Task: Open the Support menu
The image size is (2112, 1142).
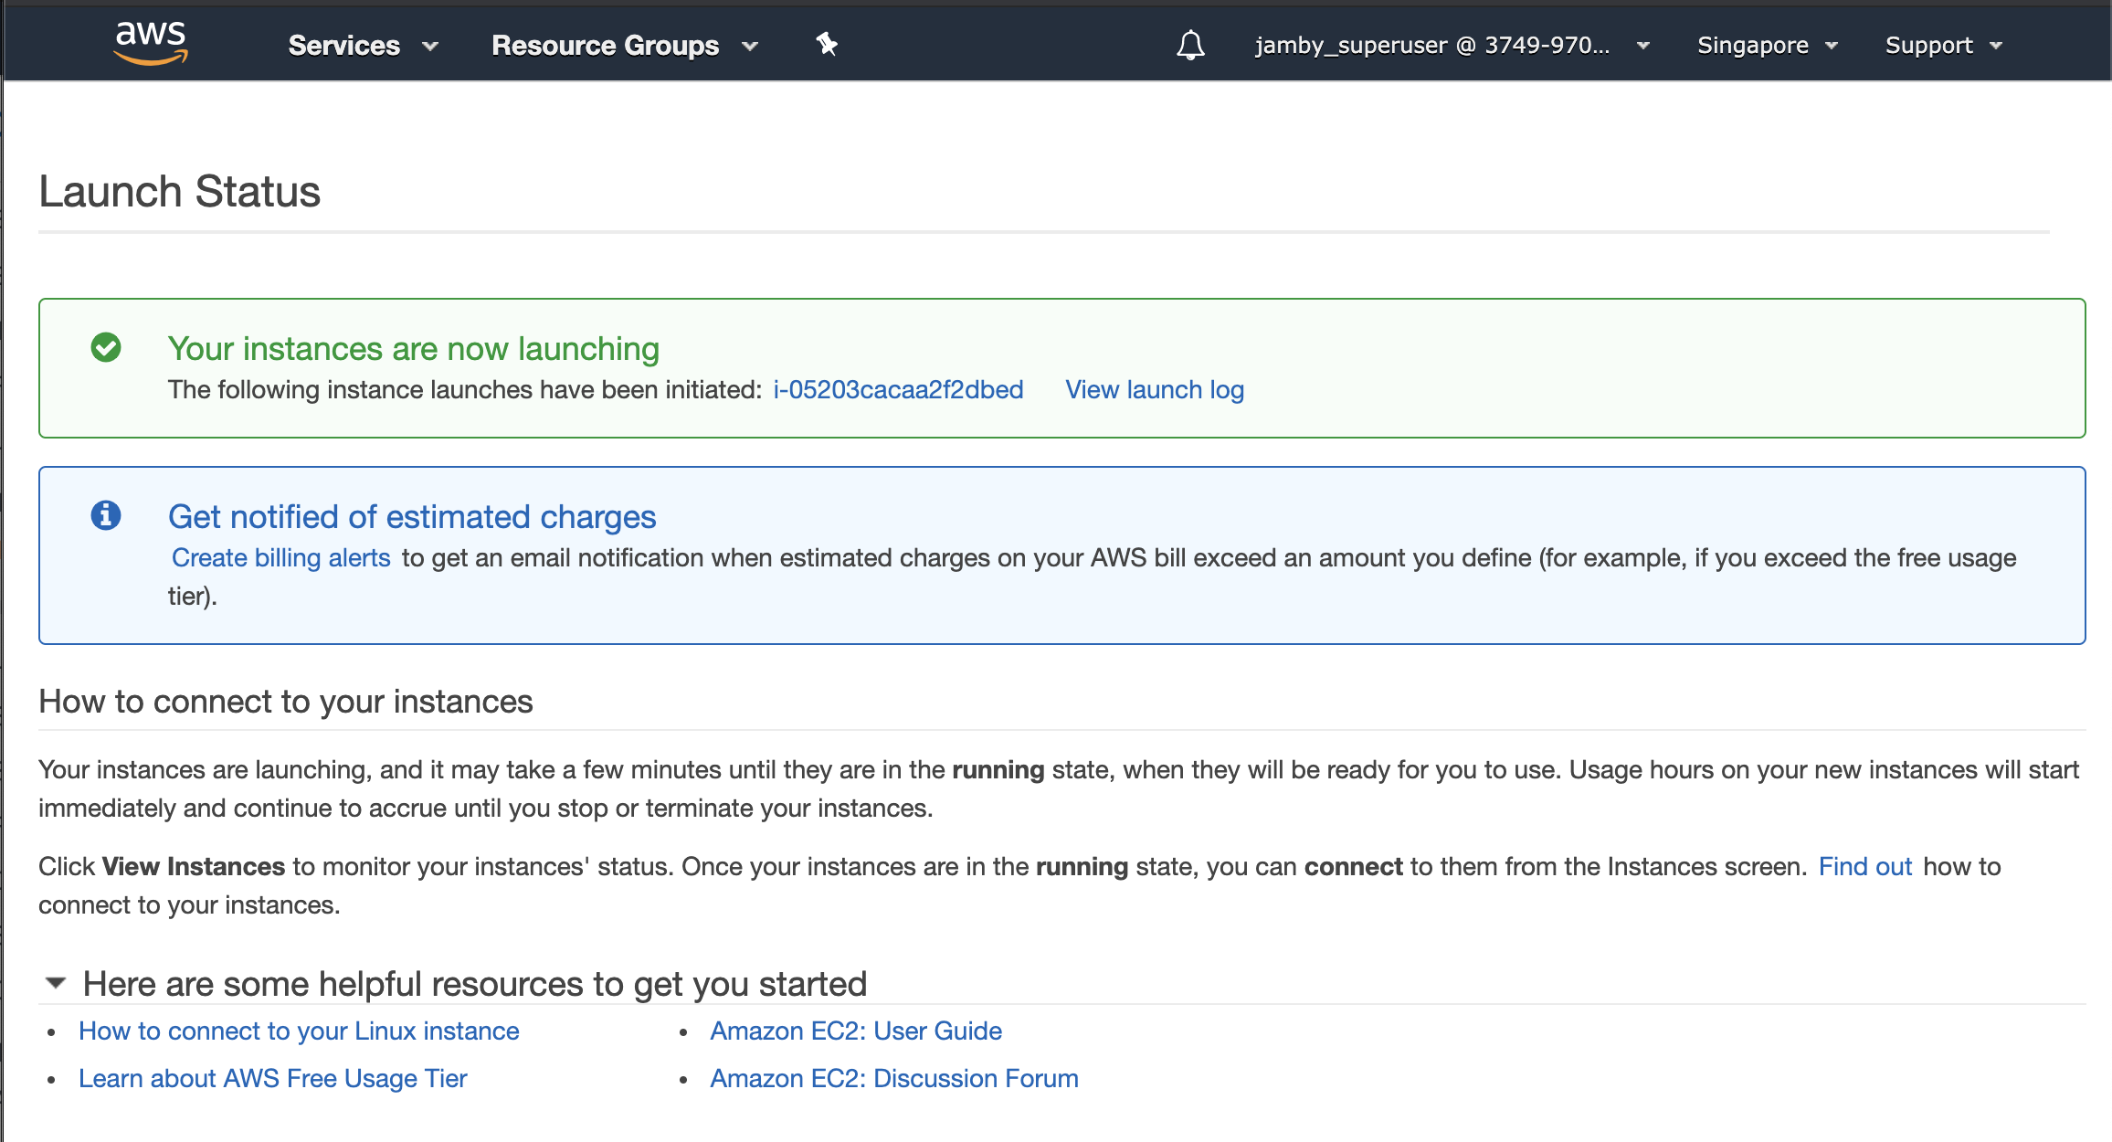Action: tap(1943, 45)
